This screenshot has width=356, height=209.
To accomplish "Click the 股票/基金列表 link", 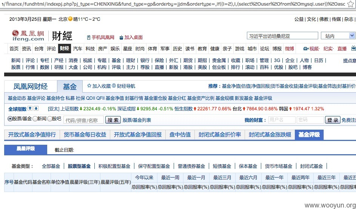I will pos(137,120).
